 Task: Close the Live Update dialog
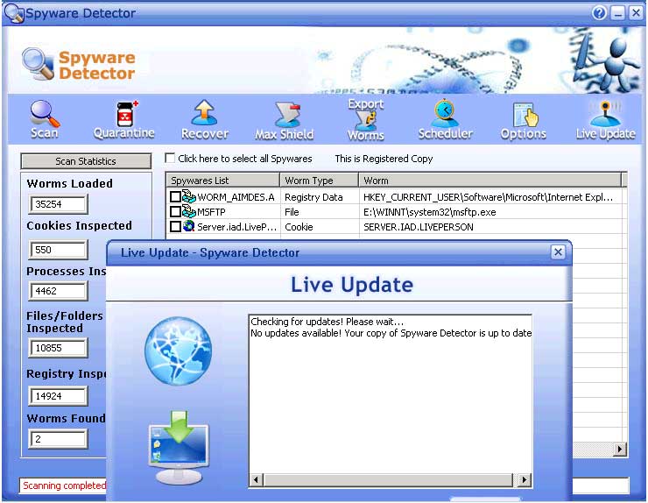(558, 251)
